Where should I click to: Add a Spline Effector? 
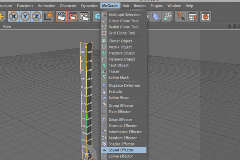(x=124, y=156)
